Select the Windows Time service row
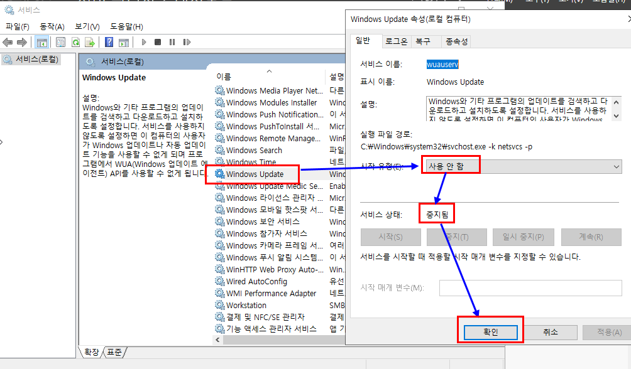 click(x=251, y=161)
